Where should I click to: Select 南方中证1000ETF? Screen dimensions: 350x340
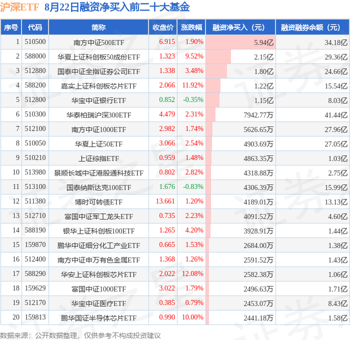click(x=98, y=129)
